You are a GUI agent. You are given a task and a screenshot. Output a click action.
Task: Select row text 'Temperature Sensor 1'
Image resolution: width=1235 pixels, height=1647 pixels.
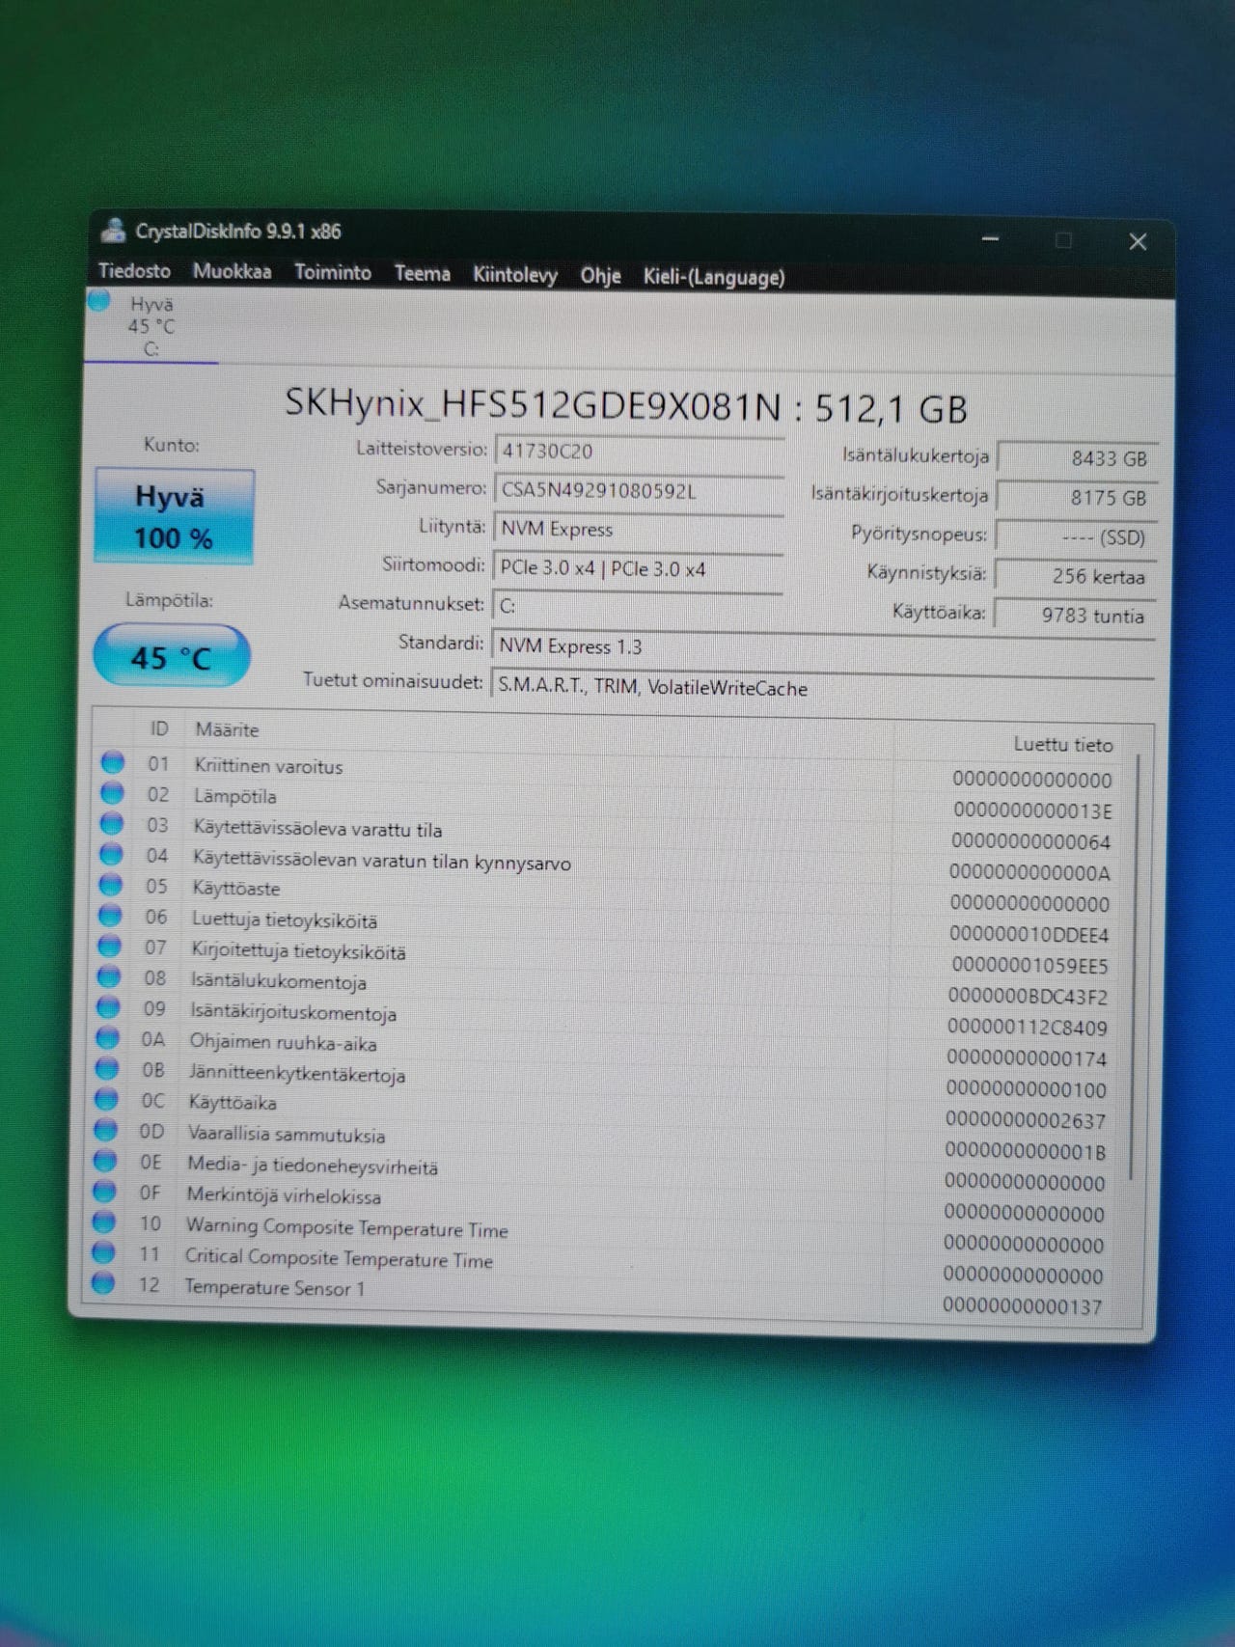click(275, 1288)
